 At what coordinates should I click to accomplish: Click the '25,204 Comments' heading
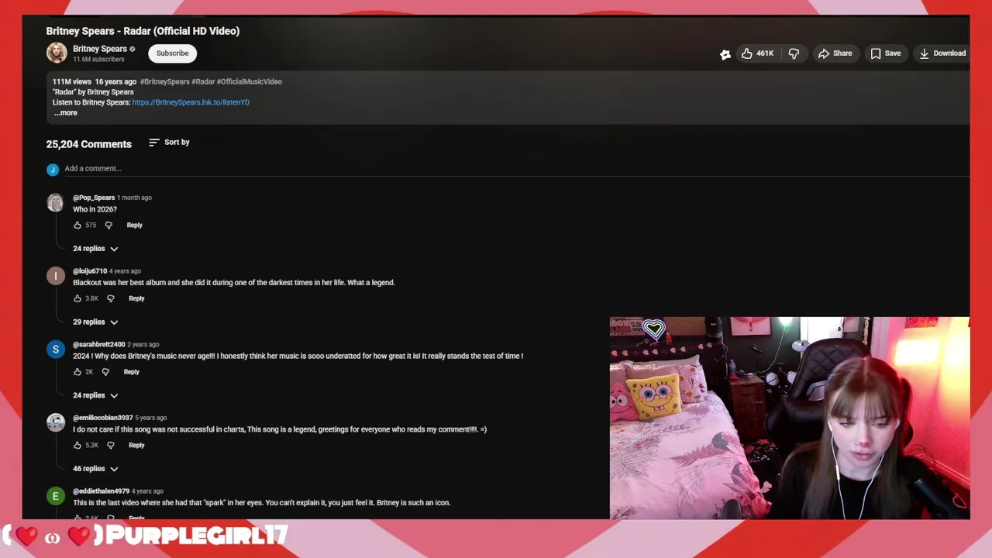(89, 144)
